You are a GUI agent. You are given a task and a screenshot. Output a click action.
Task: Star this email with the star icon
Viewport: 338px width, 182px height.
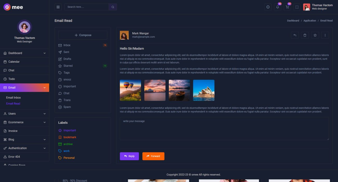coord(315,35)
